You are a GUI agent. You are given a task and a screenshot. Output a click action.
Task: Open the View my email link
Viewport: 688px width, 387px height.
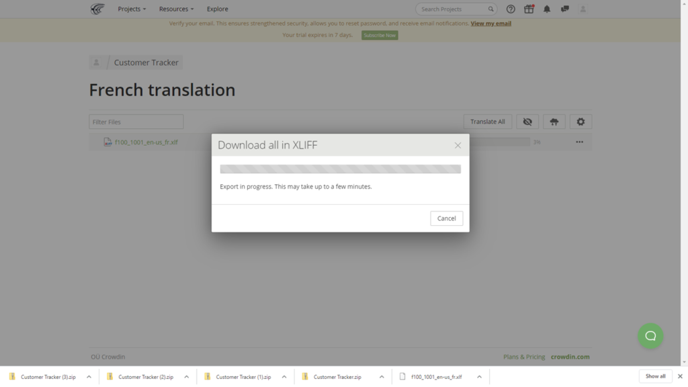[490, 24]
